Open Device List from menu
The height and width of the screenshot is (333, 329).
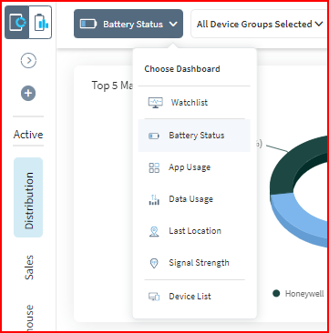click(194, 297)
